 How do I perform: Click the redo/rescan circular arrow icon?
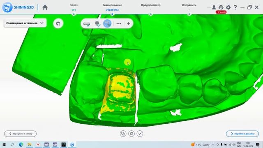pos(131,134)
